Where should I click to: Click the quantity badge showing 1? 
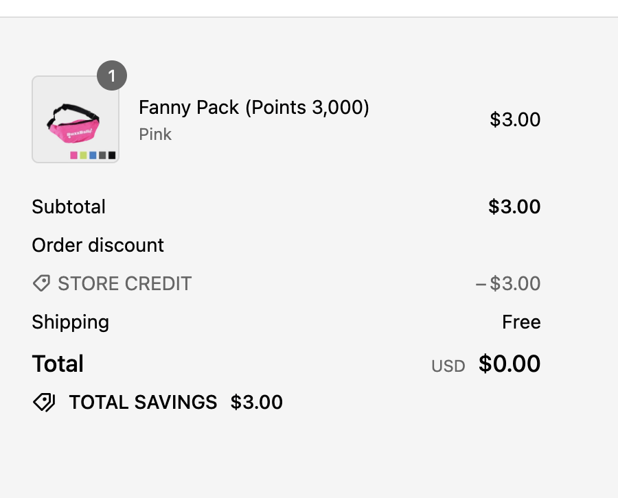[x=112, y=75]
